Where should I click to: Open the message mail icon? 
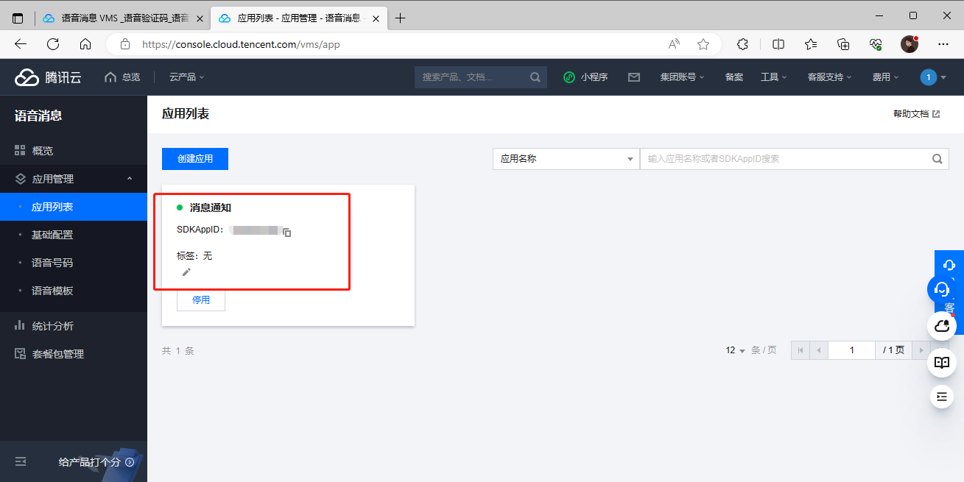coord(633,77)
